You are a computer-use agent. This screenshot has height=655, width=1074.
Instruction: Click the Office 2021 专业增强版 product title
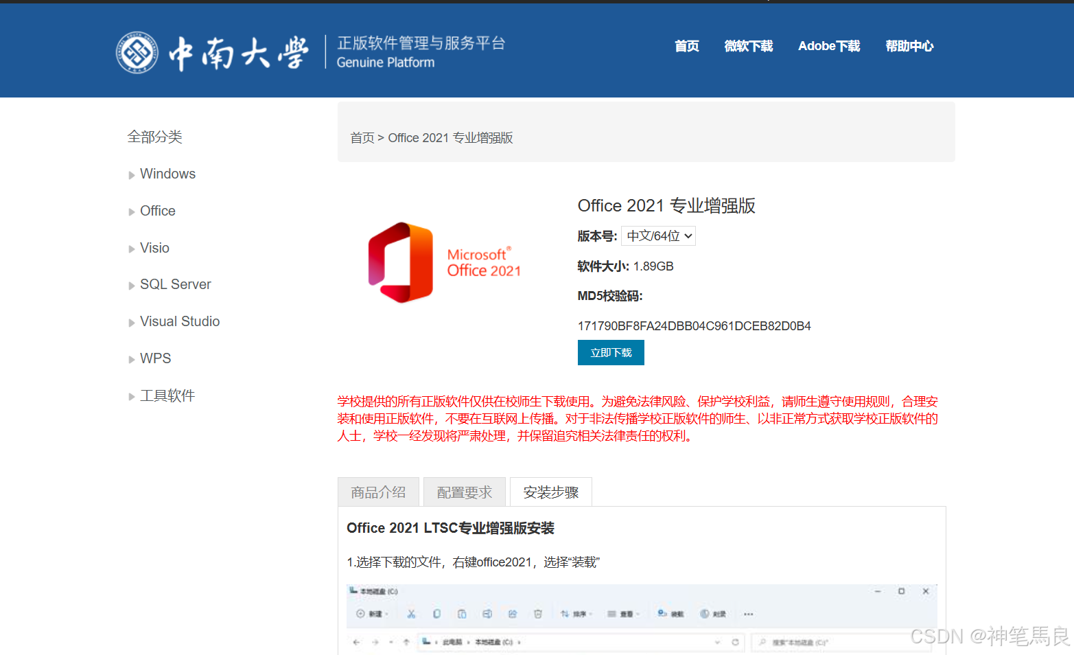(666, 205)
